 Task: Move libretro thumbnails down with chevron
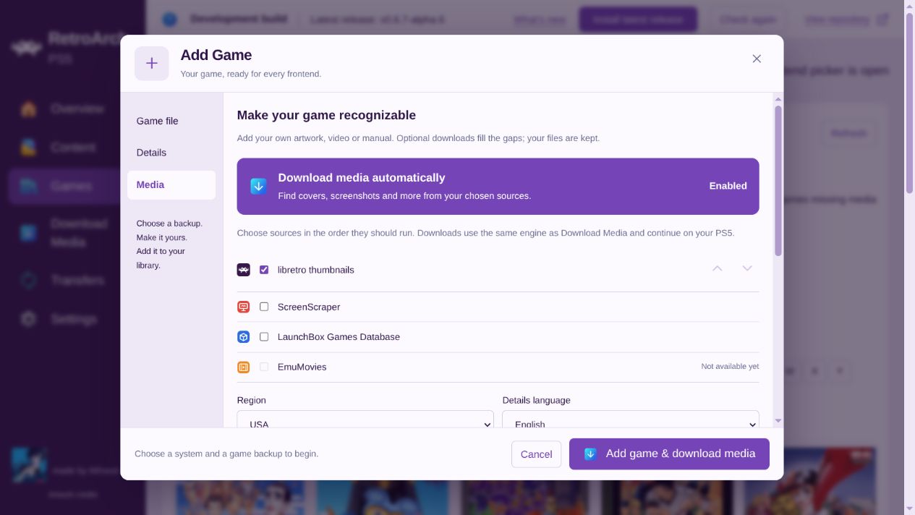[x=747, y=268]
